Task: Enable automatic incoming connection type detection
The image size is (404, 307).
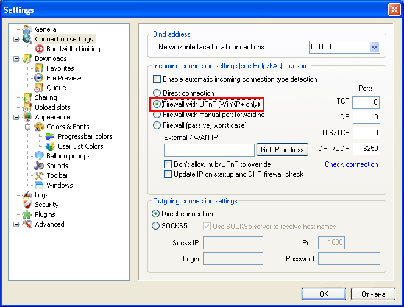Action: [x=157, y=79]
